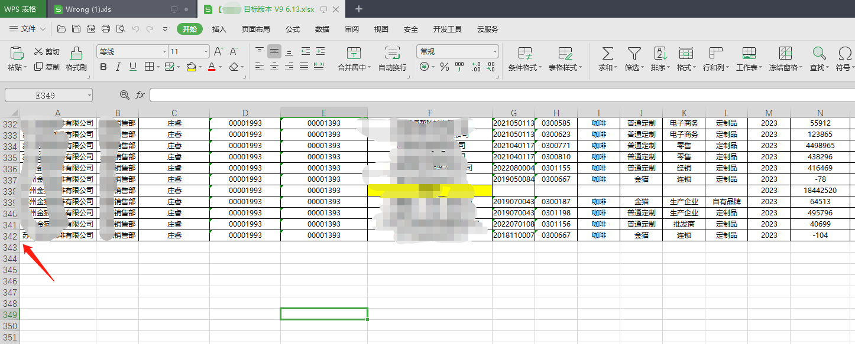Click distributed alignment icon
Screen dimensions: 855x344
click(x=319, y=67)
